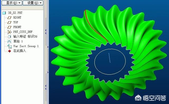Screen dimensions: 169x104
Task: Click the topmost panel-divider collapse arrow
Action: (46, 30)
